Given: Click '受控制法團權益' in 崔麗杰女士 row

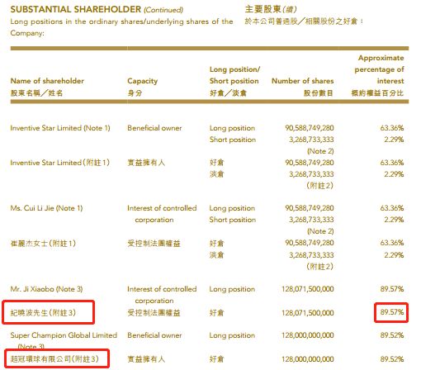Looking at the screenshot, I should [154, 244].
